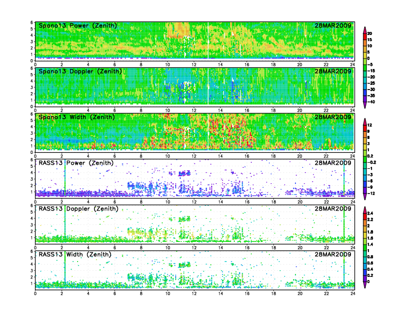Click the "-12" label on the middle color bar
Viewport: 407px width, 315px height.
(x=371, y=194)
